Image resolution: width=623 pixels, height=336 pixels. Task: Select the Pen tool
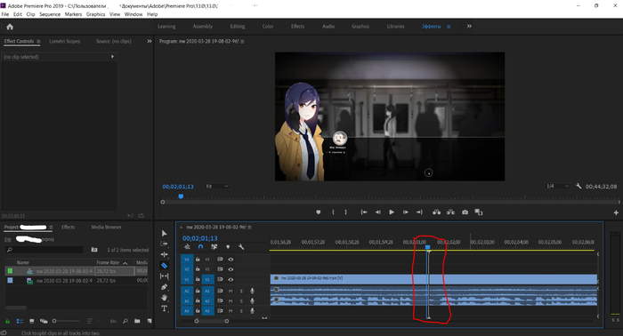[x=164, y=287]
